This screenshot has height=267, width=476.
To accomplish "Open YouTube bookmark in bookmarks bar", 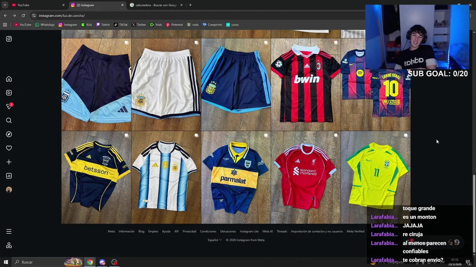I will [x=23, y=25].
